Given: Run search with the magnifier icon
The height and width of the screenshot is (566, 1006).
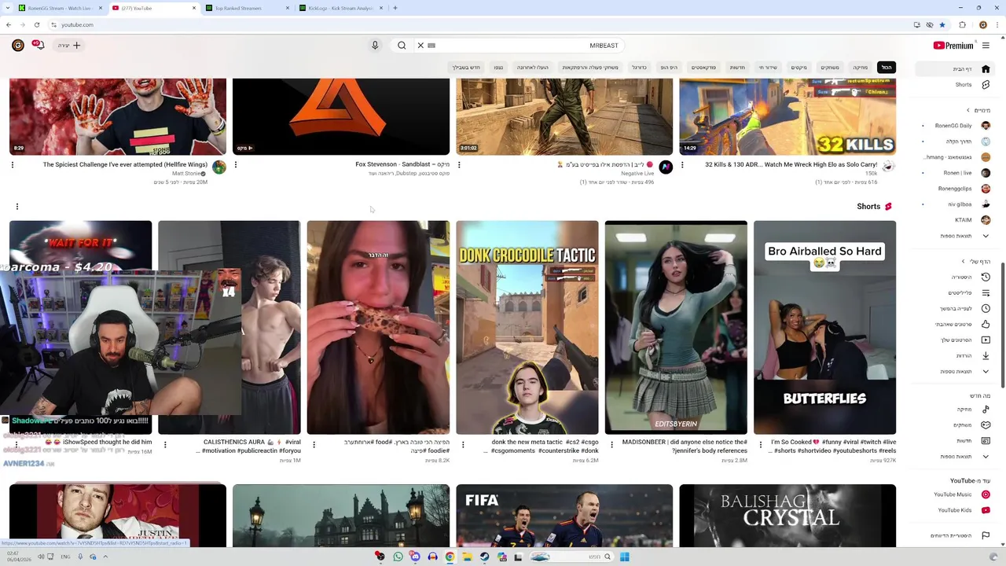Looking at the screenshot, I should (402, 46).
